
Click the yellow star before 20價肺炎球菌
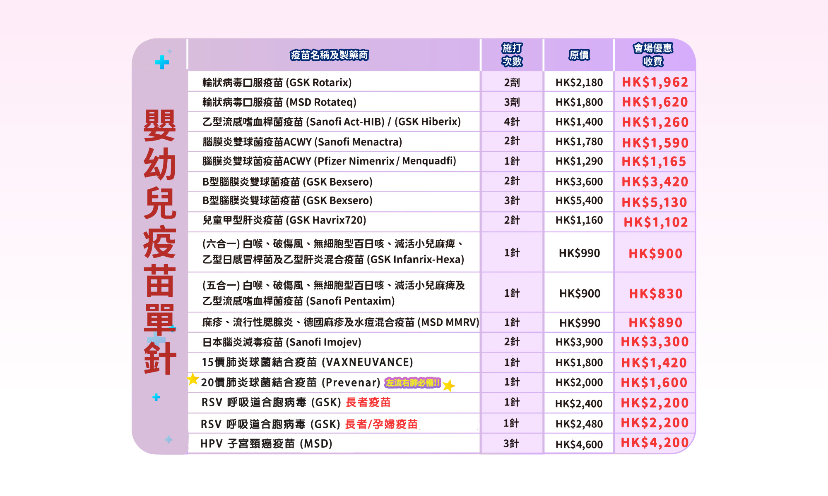[x=193, y=379]
